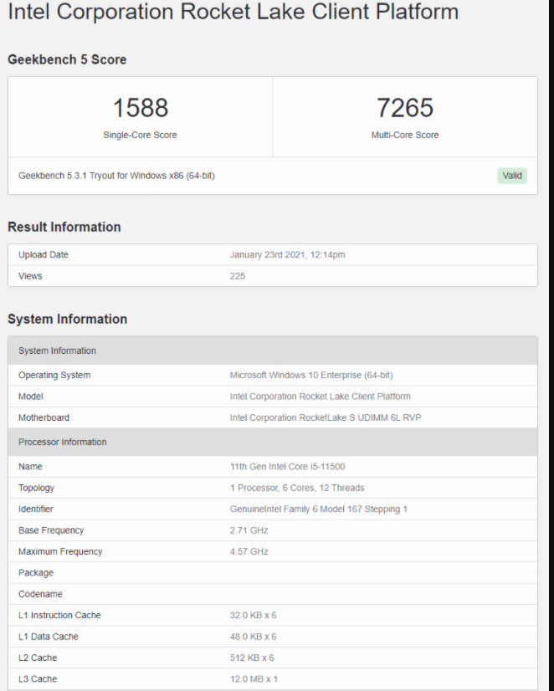
Task: Click the Codename label
Action: (x=40, y=594)
